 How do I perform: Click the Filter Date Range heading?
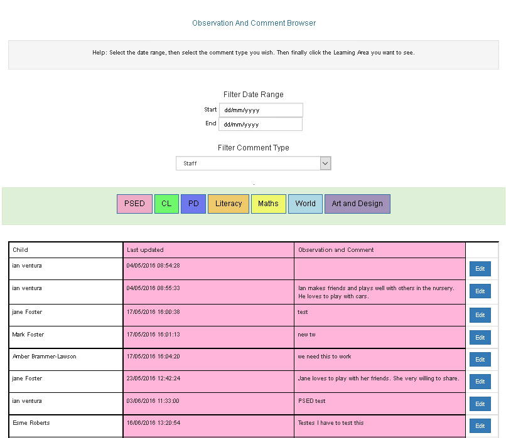coord(254,95)
